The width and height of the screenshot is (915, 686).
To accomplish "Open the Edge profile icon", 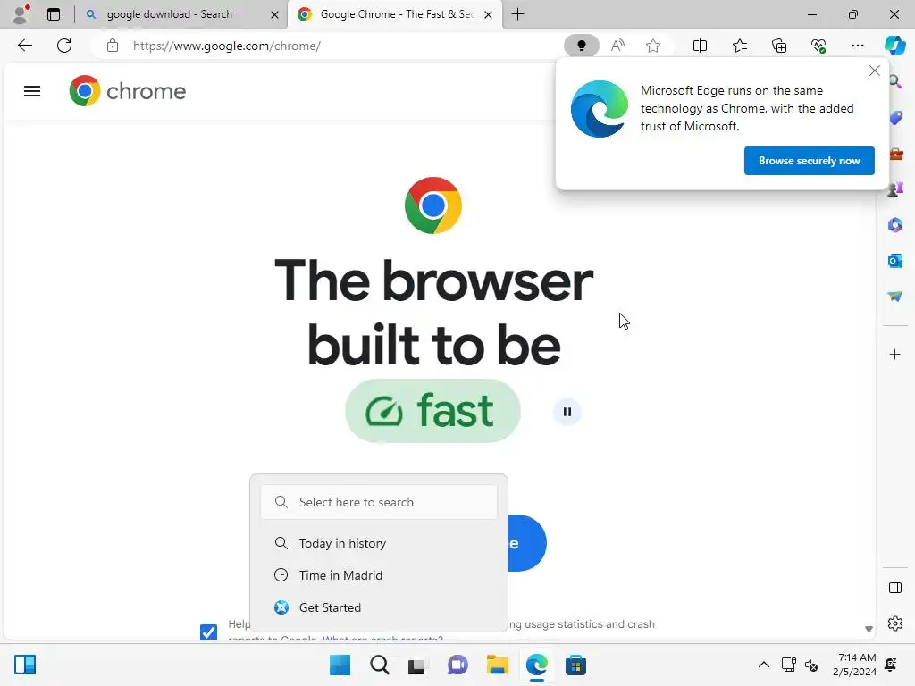I will click(x=21, y=14).
